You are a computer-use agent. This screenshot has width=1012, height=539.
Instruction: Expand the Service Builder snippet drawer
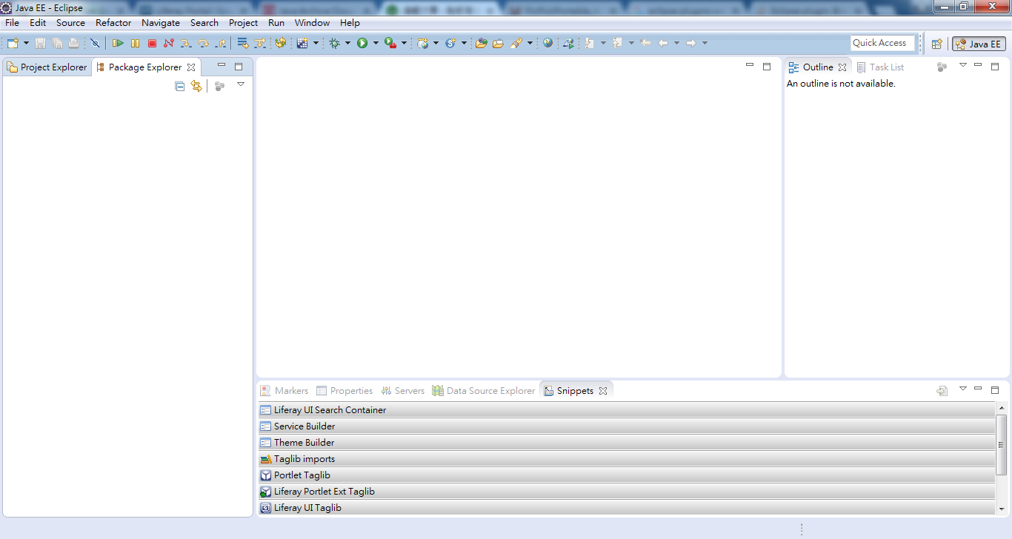coord(626,426)
